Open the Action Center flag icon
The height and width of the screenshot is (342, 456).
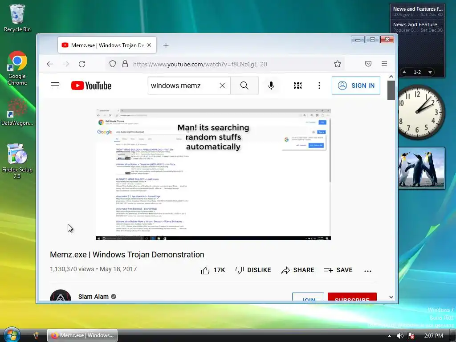click(x=411, y=336)
